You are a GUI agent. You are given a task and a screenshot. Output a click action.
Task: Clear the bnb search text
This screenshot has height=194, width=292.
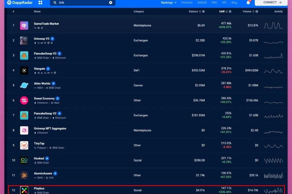111,3
